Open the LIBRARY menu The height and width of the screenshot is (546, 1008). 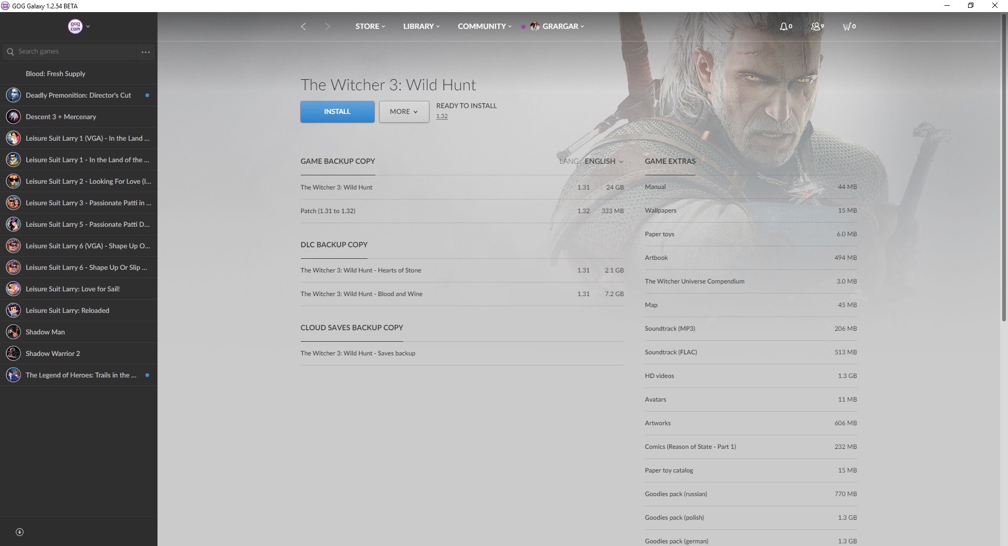click(x=421, y=26)
